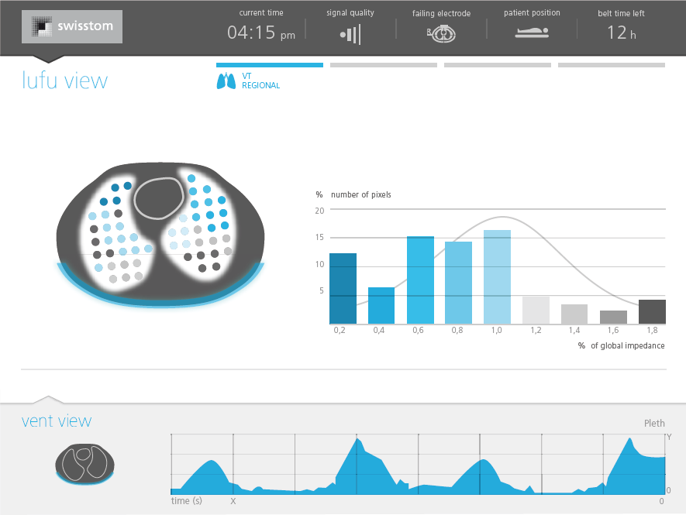Click the swisstom logo

tap(72, 26)
